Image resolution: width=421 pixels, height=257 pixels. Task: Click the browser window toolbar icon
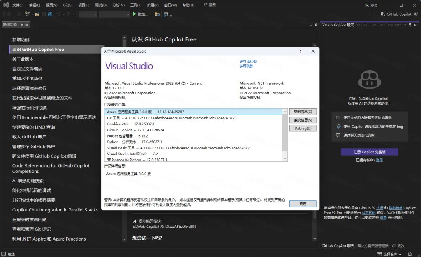(x=166, y=14)
